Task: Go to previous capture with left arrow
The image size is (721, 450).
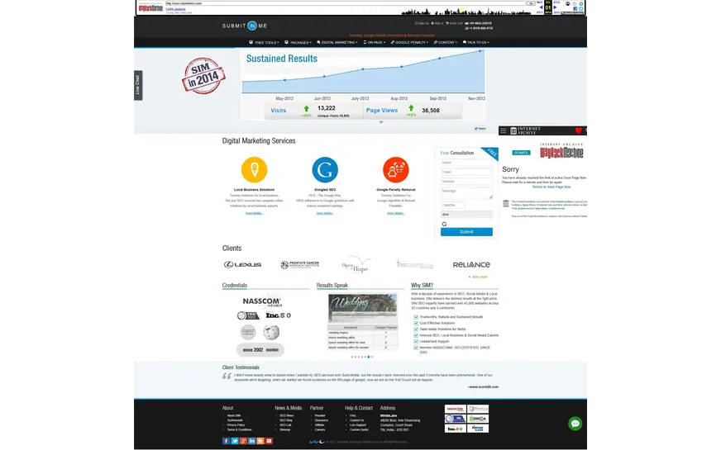Action: pyautogui.click(x=541, y=7)
